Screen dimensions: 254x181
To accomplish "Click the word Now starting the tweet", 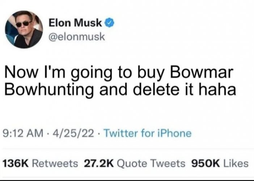I will click(21, 72).
